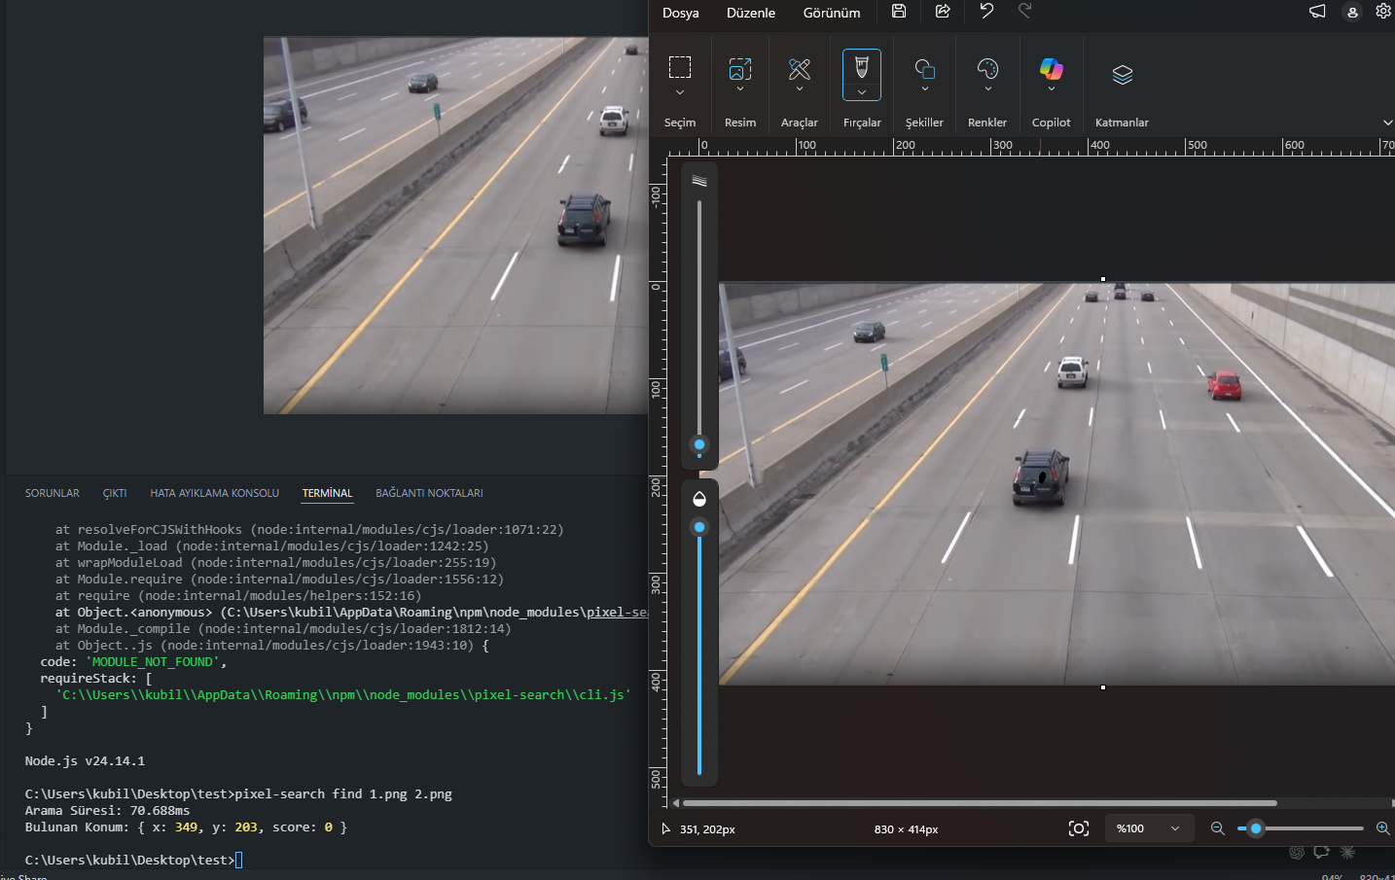This screenshot has height=880, width=1395.
Task: Collapse the Paint ribbon with the right-edge chevron
Action: (1387, 123)
